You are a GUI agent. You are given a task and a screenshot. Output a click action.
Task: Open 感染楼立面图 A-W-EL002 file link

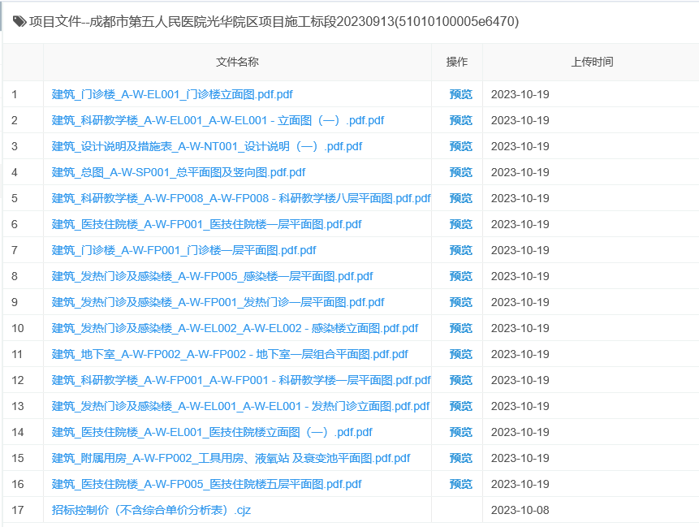235,328
